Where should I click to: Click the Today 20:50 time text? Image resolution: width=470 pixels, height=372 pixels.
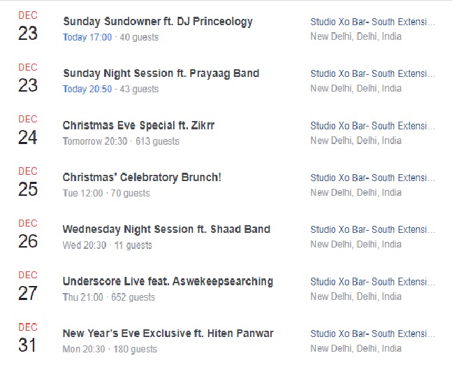pyautogui.click(x=87, y=90)
